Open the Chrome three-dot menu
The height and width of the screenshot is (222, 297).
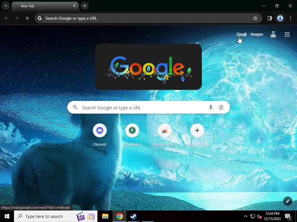point(291,18)
